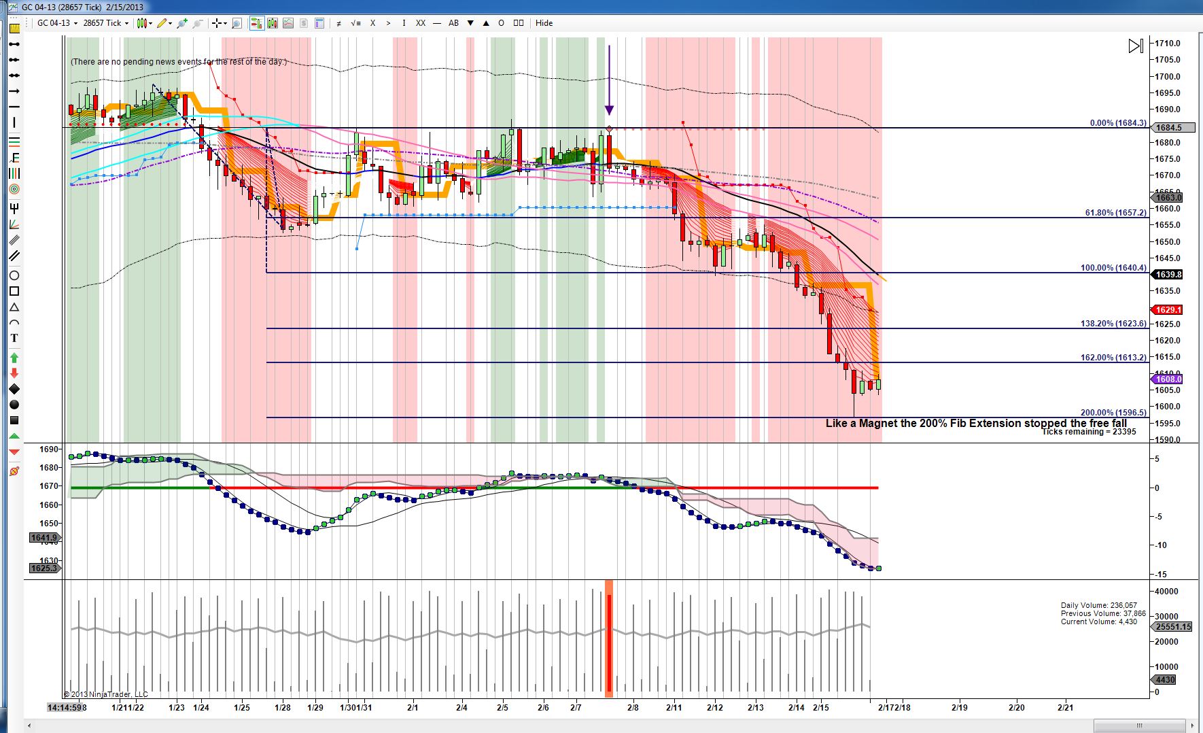Click the up triangle toolbar button
This screenshot has width=1203, height=733.
[x=485, y=23]
